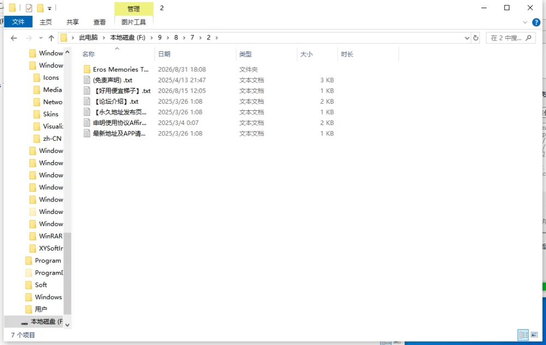This screenshot has height=345, width=546.
Task: Switch to the 共享 ribbon tab
Action: point(73,22)
